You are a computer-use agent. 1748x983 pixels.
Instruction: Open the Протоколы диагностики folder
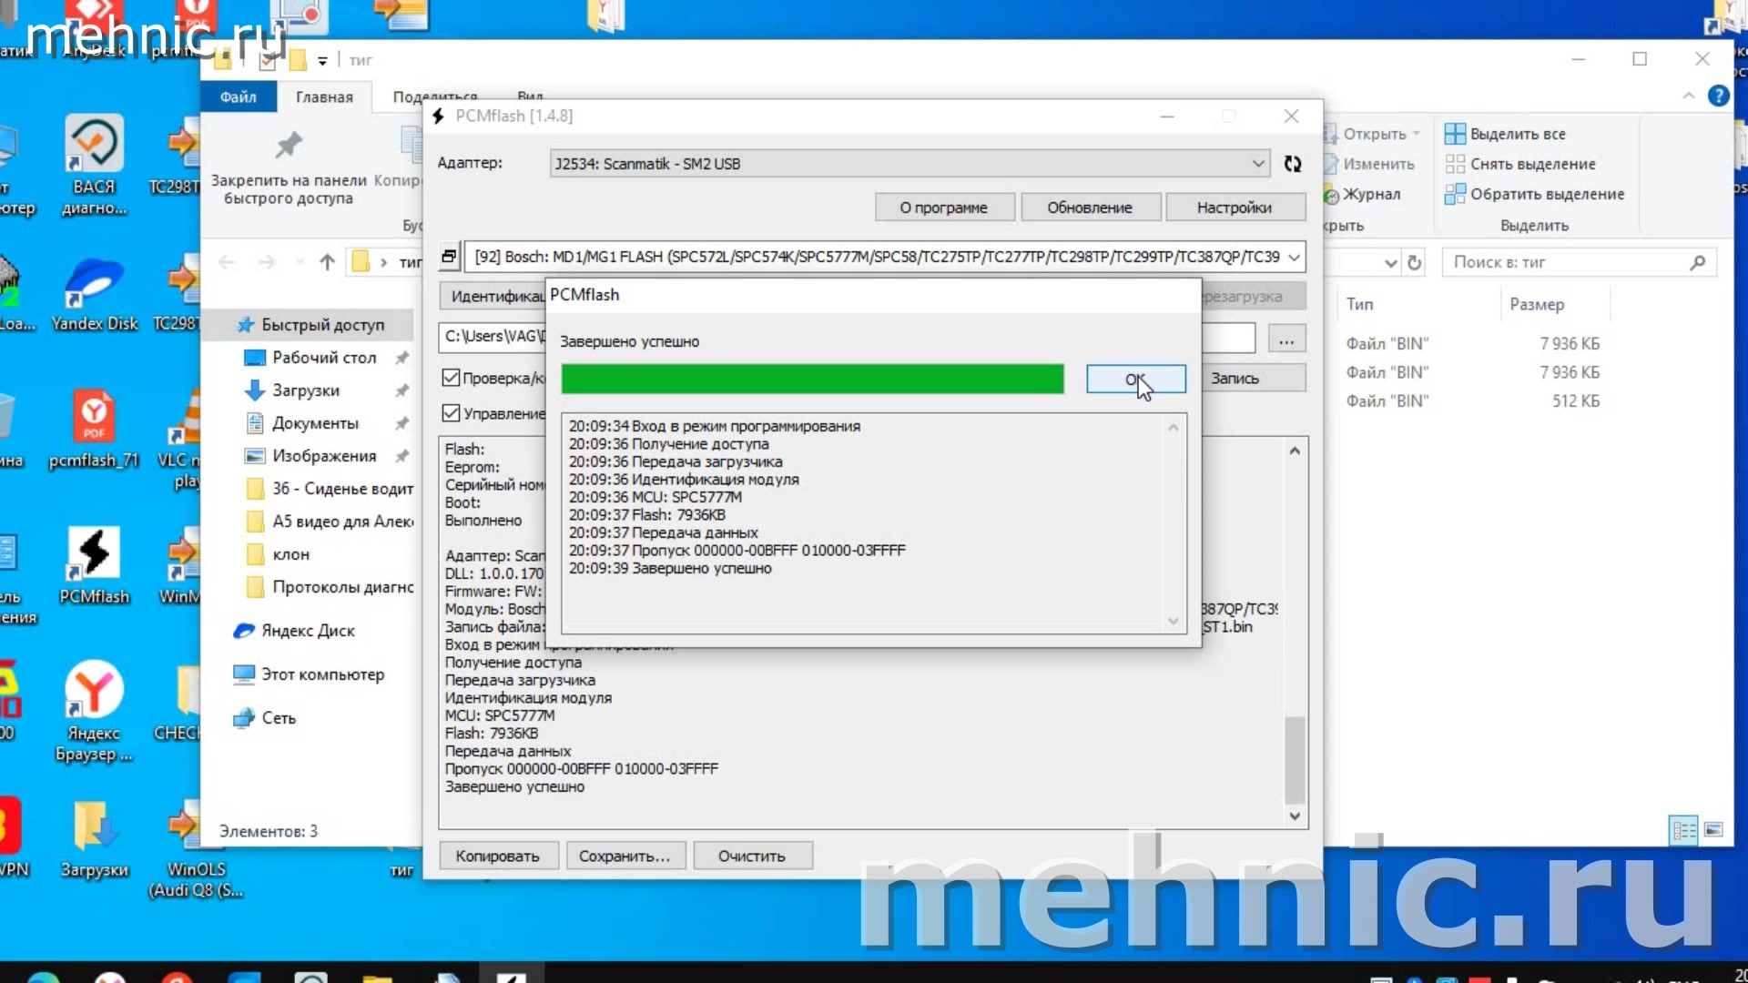pos(330,587)
